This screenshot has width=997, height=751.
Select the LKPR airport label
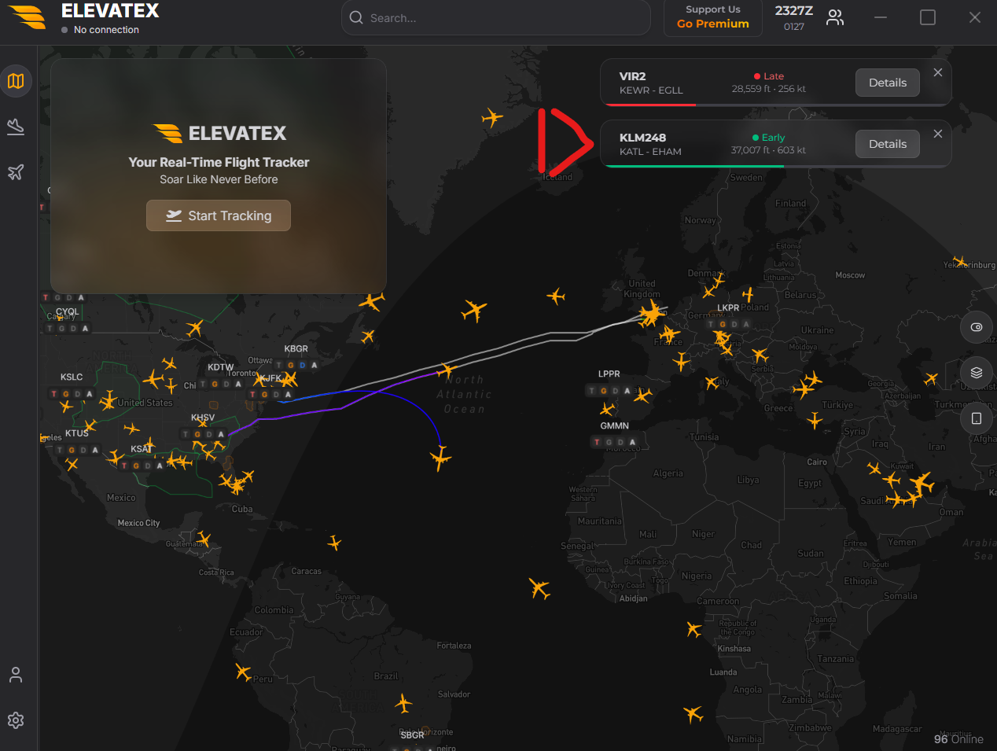(728, 307)
